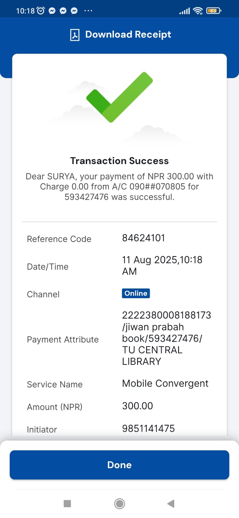Tap the Online channel badge
The height and width of the screenshot is (518, 239).
coord(136,293)
